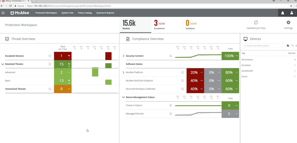Select the 0 Isolations tab
This screenshot has height=143, width=297.
(x=198, y=25)
